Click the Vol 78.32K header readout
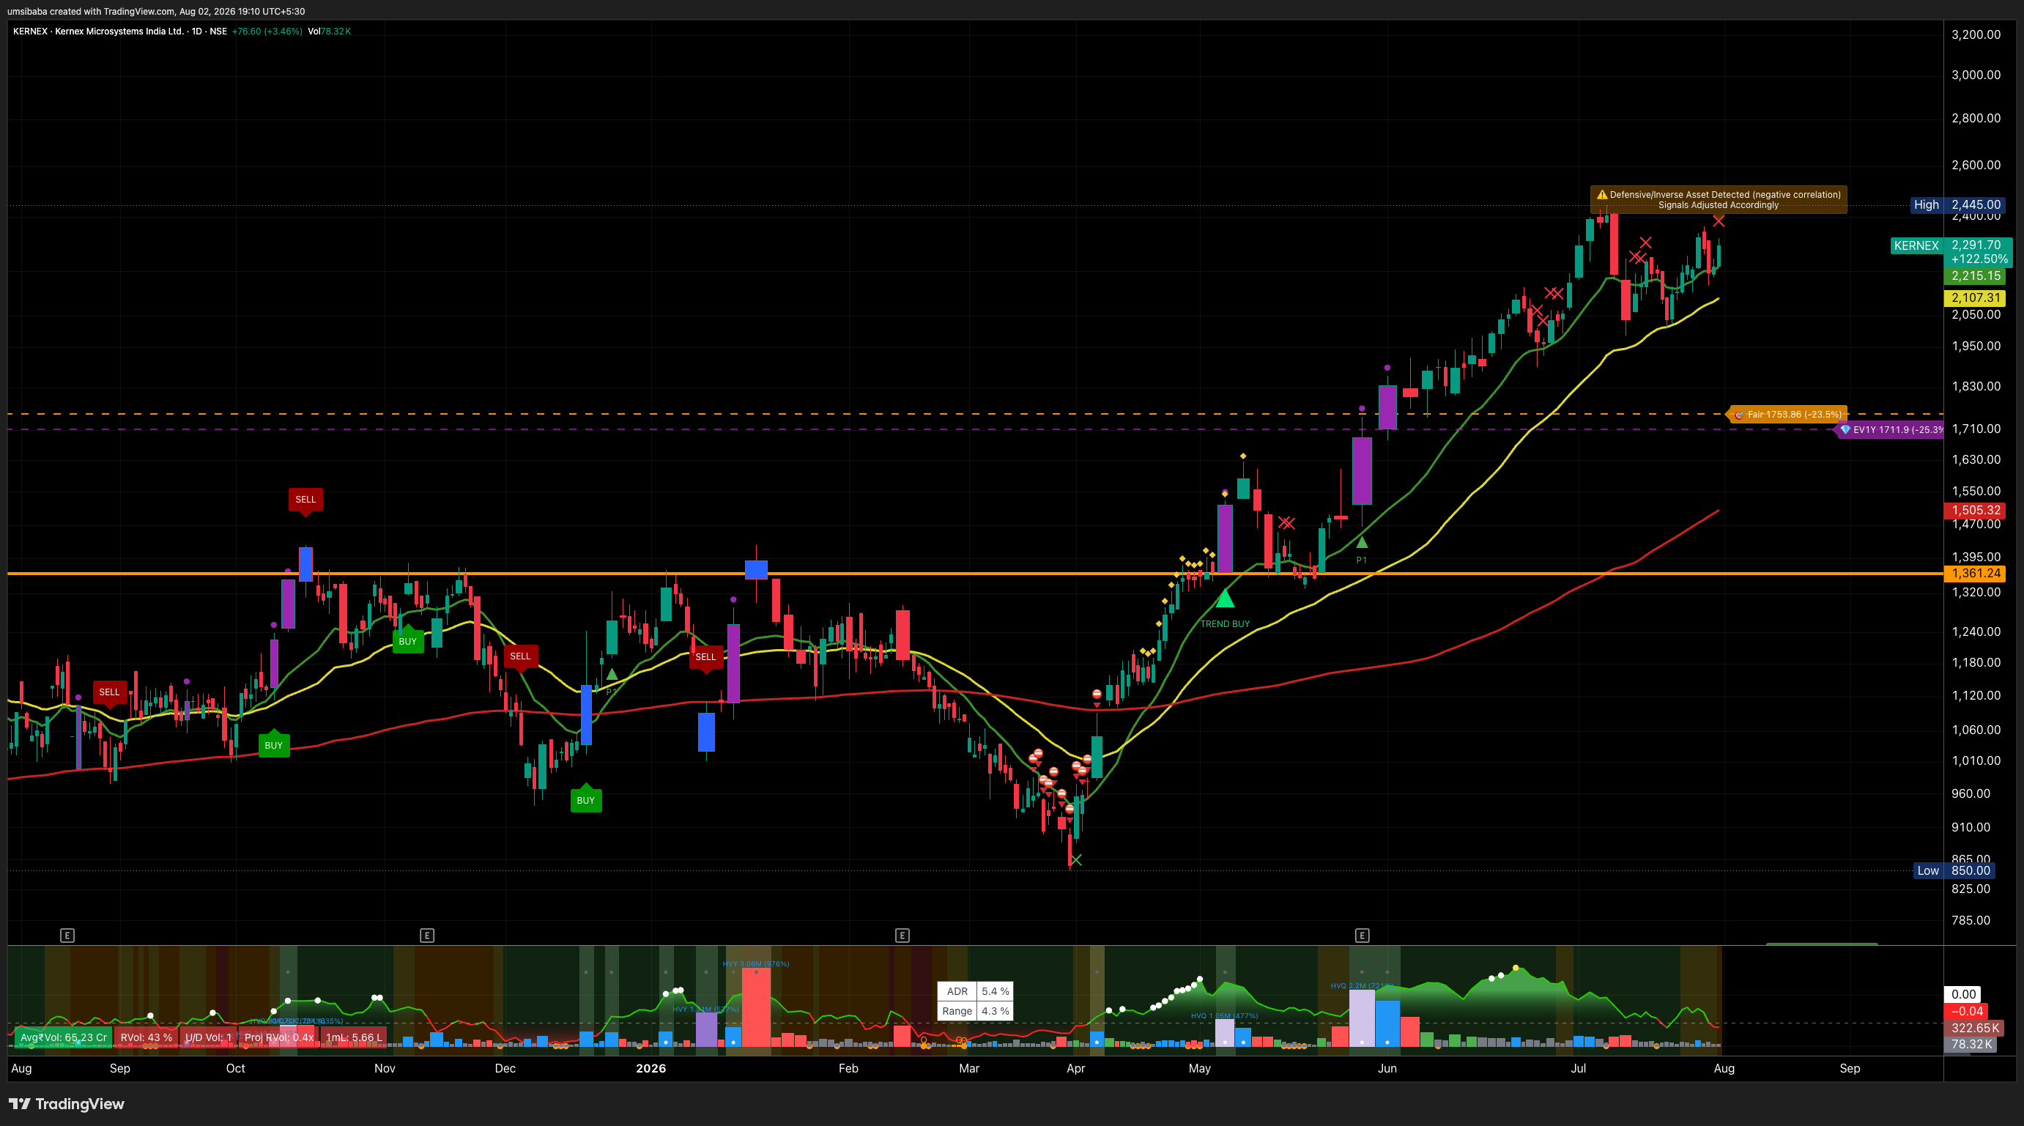2024x1126 pixels. [x=329, y=32]
